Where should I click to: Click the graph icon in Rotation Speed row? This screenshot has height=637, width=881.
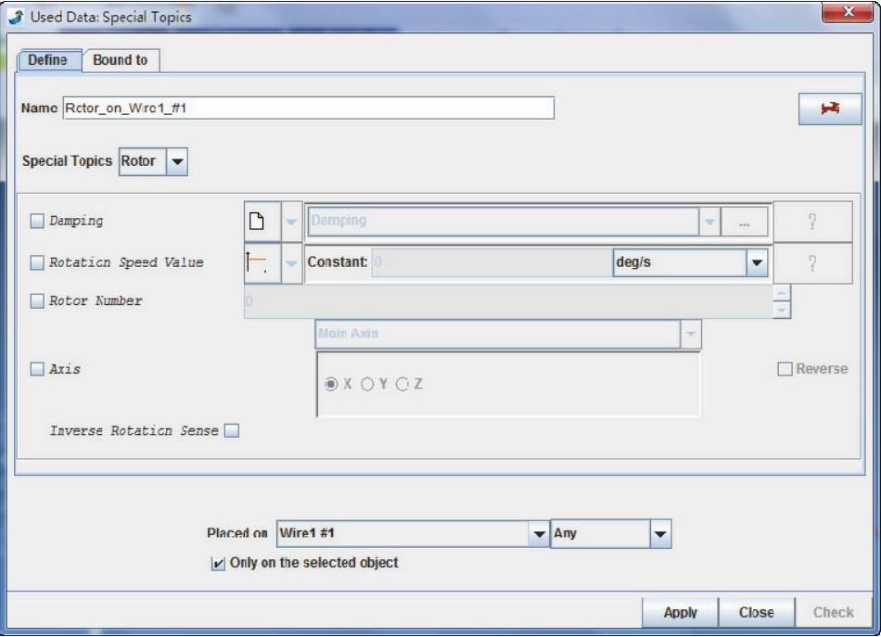260,263
